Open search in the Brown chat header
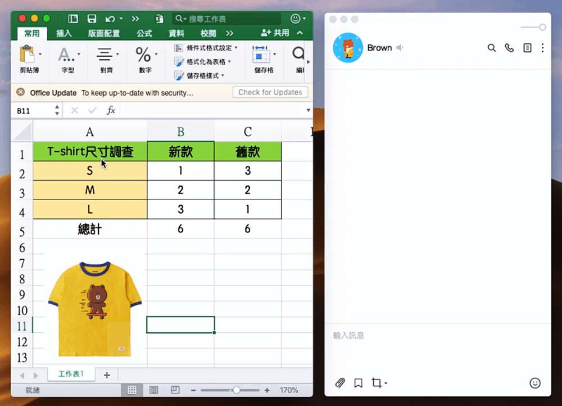The image size is (562, 406). [492, 48]
